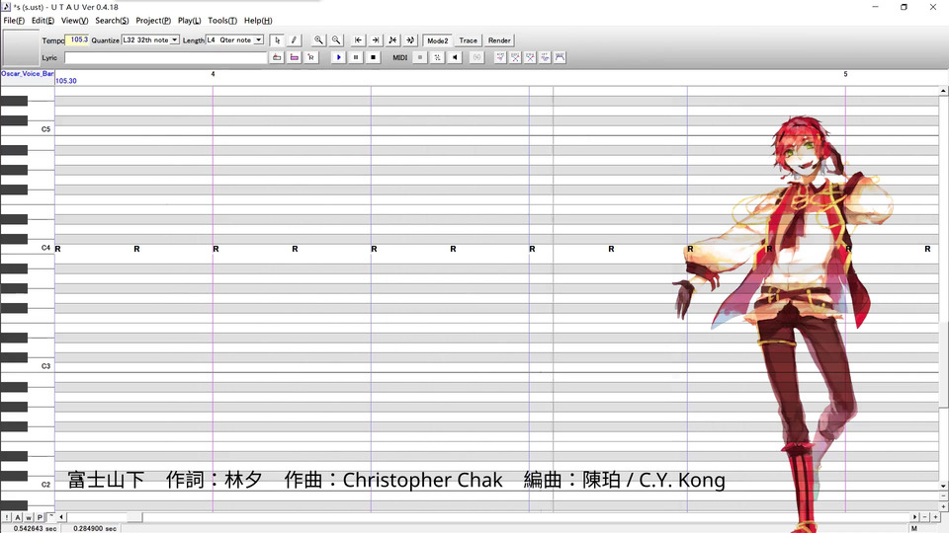Open the View menu

pos(74,21)
